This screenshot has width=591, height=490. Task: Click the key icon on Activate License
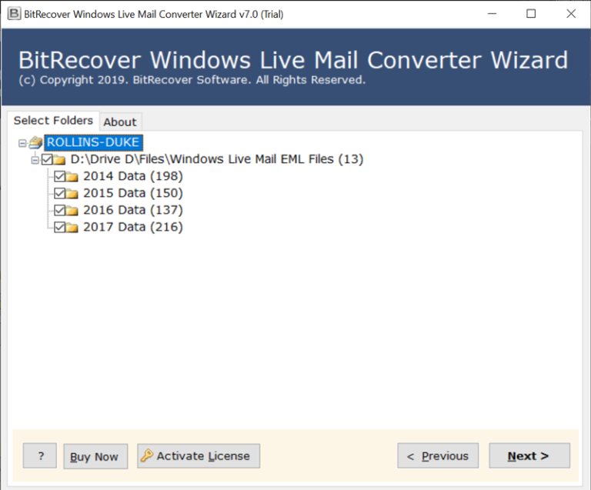pos(147,455)
